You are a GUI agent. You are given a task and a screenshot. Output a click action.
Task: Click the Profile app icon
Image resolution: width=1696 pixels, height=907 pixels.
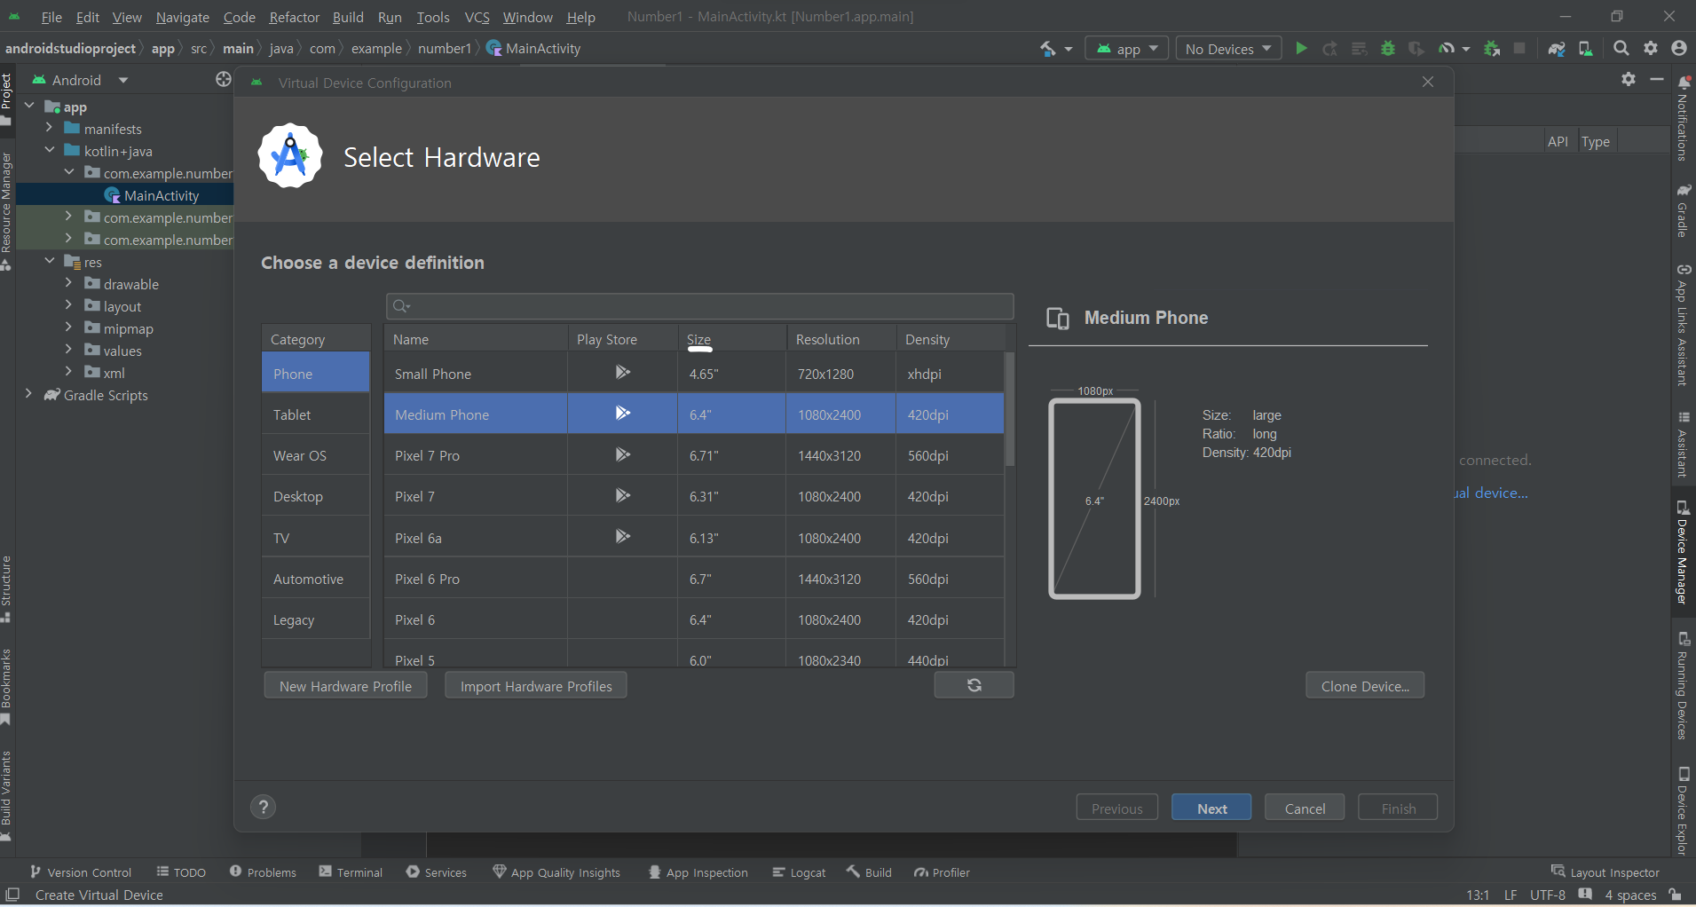pyautogui.click(x=1448, y=49)
